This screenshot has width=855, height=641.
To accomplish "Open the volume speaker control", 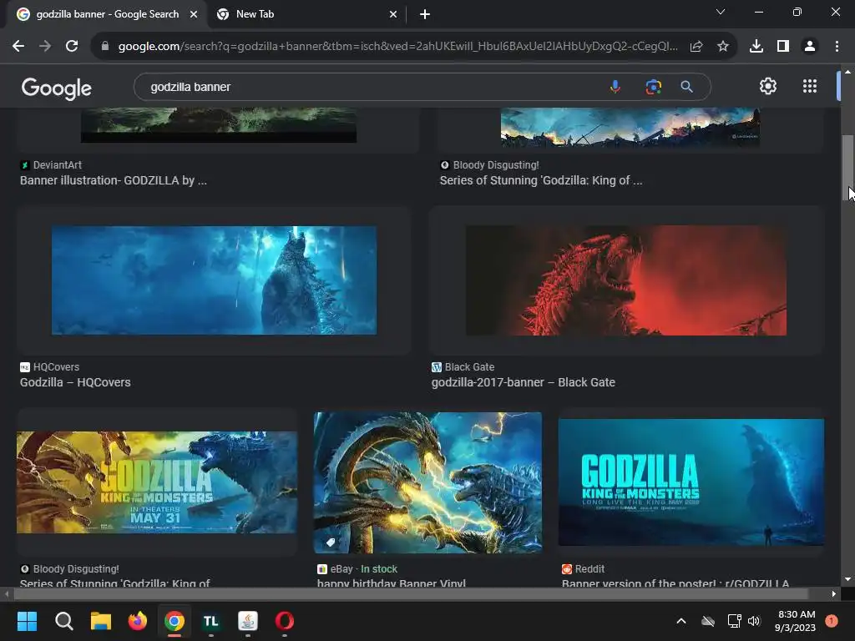I will tap(754, 621).
